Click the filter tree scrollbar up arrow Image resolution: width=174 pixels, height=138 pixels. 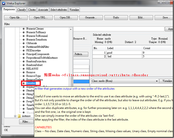(x=71, y=29)
